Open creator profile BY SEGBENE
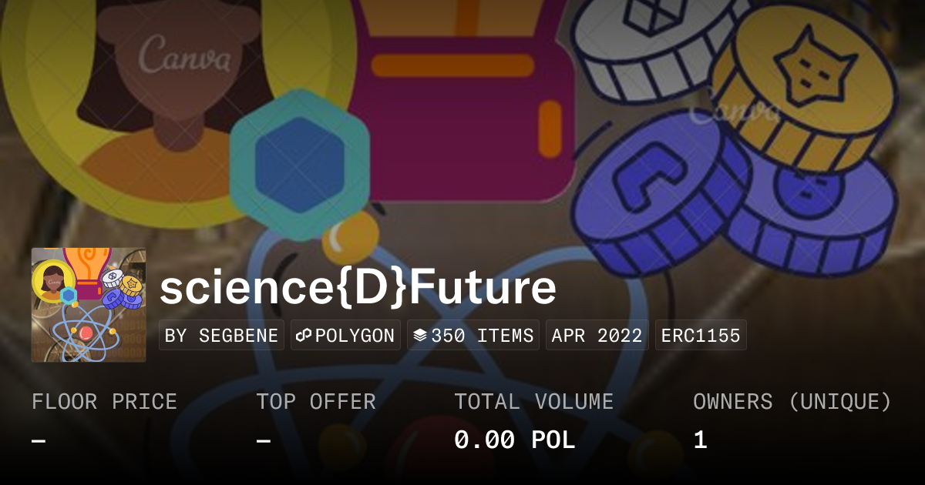925x485 pixels. pos(222,336)
